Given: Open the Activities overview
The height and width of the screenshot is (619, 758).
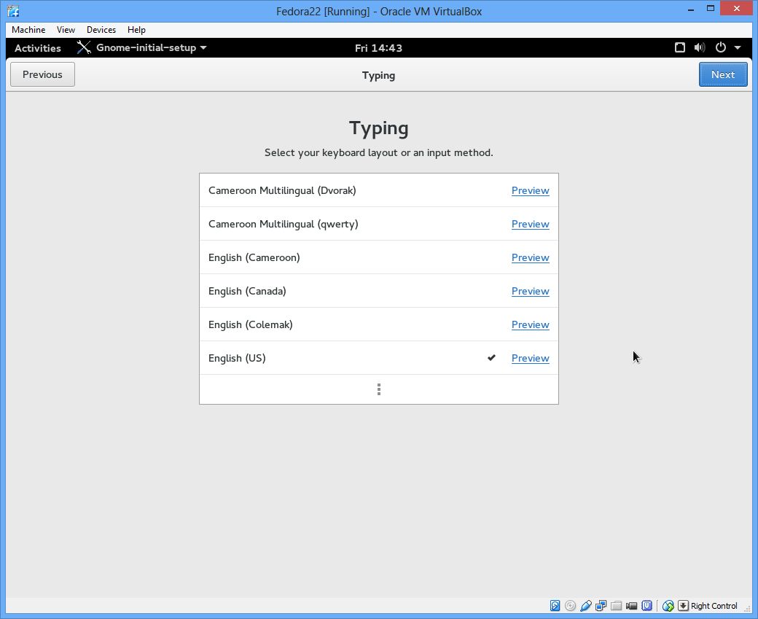Looking at the screenshot, I should [38, 48].
